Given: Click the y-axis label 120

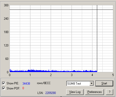Looking at the screenshot, I should click(x=6, y=45).
